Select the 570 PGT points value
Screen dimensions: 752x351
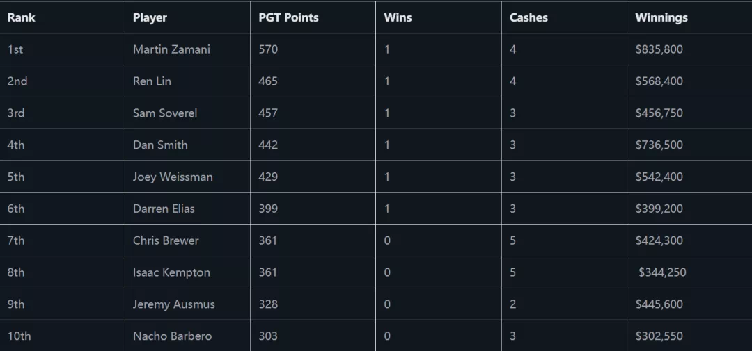point(268,49)
